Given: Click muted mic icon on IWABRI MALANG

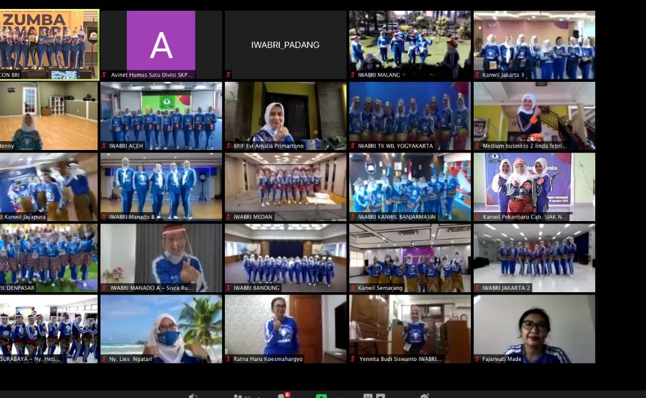Looking at the screenshot, I should 353,75.
